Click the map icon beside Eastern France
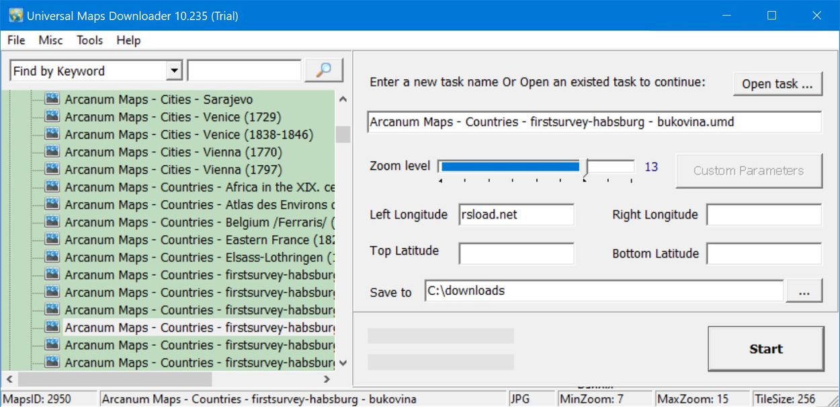Image resolution: width=840 pixels, height=407 pixels. (x=52, y=239)
